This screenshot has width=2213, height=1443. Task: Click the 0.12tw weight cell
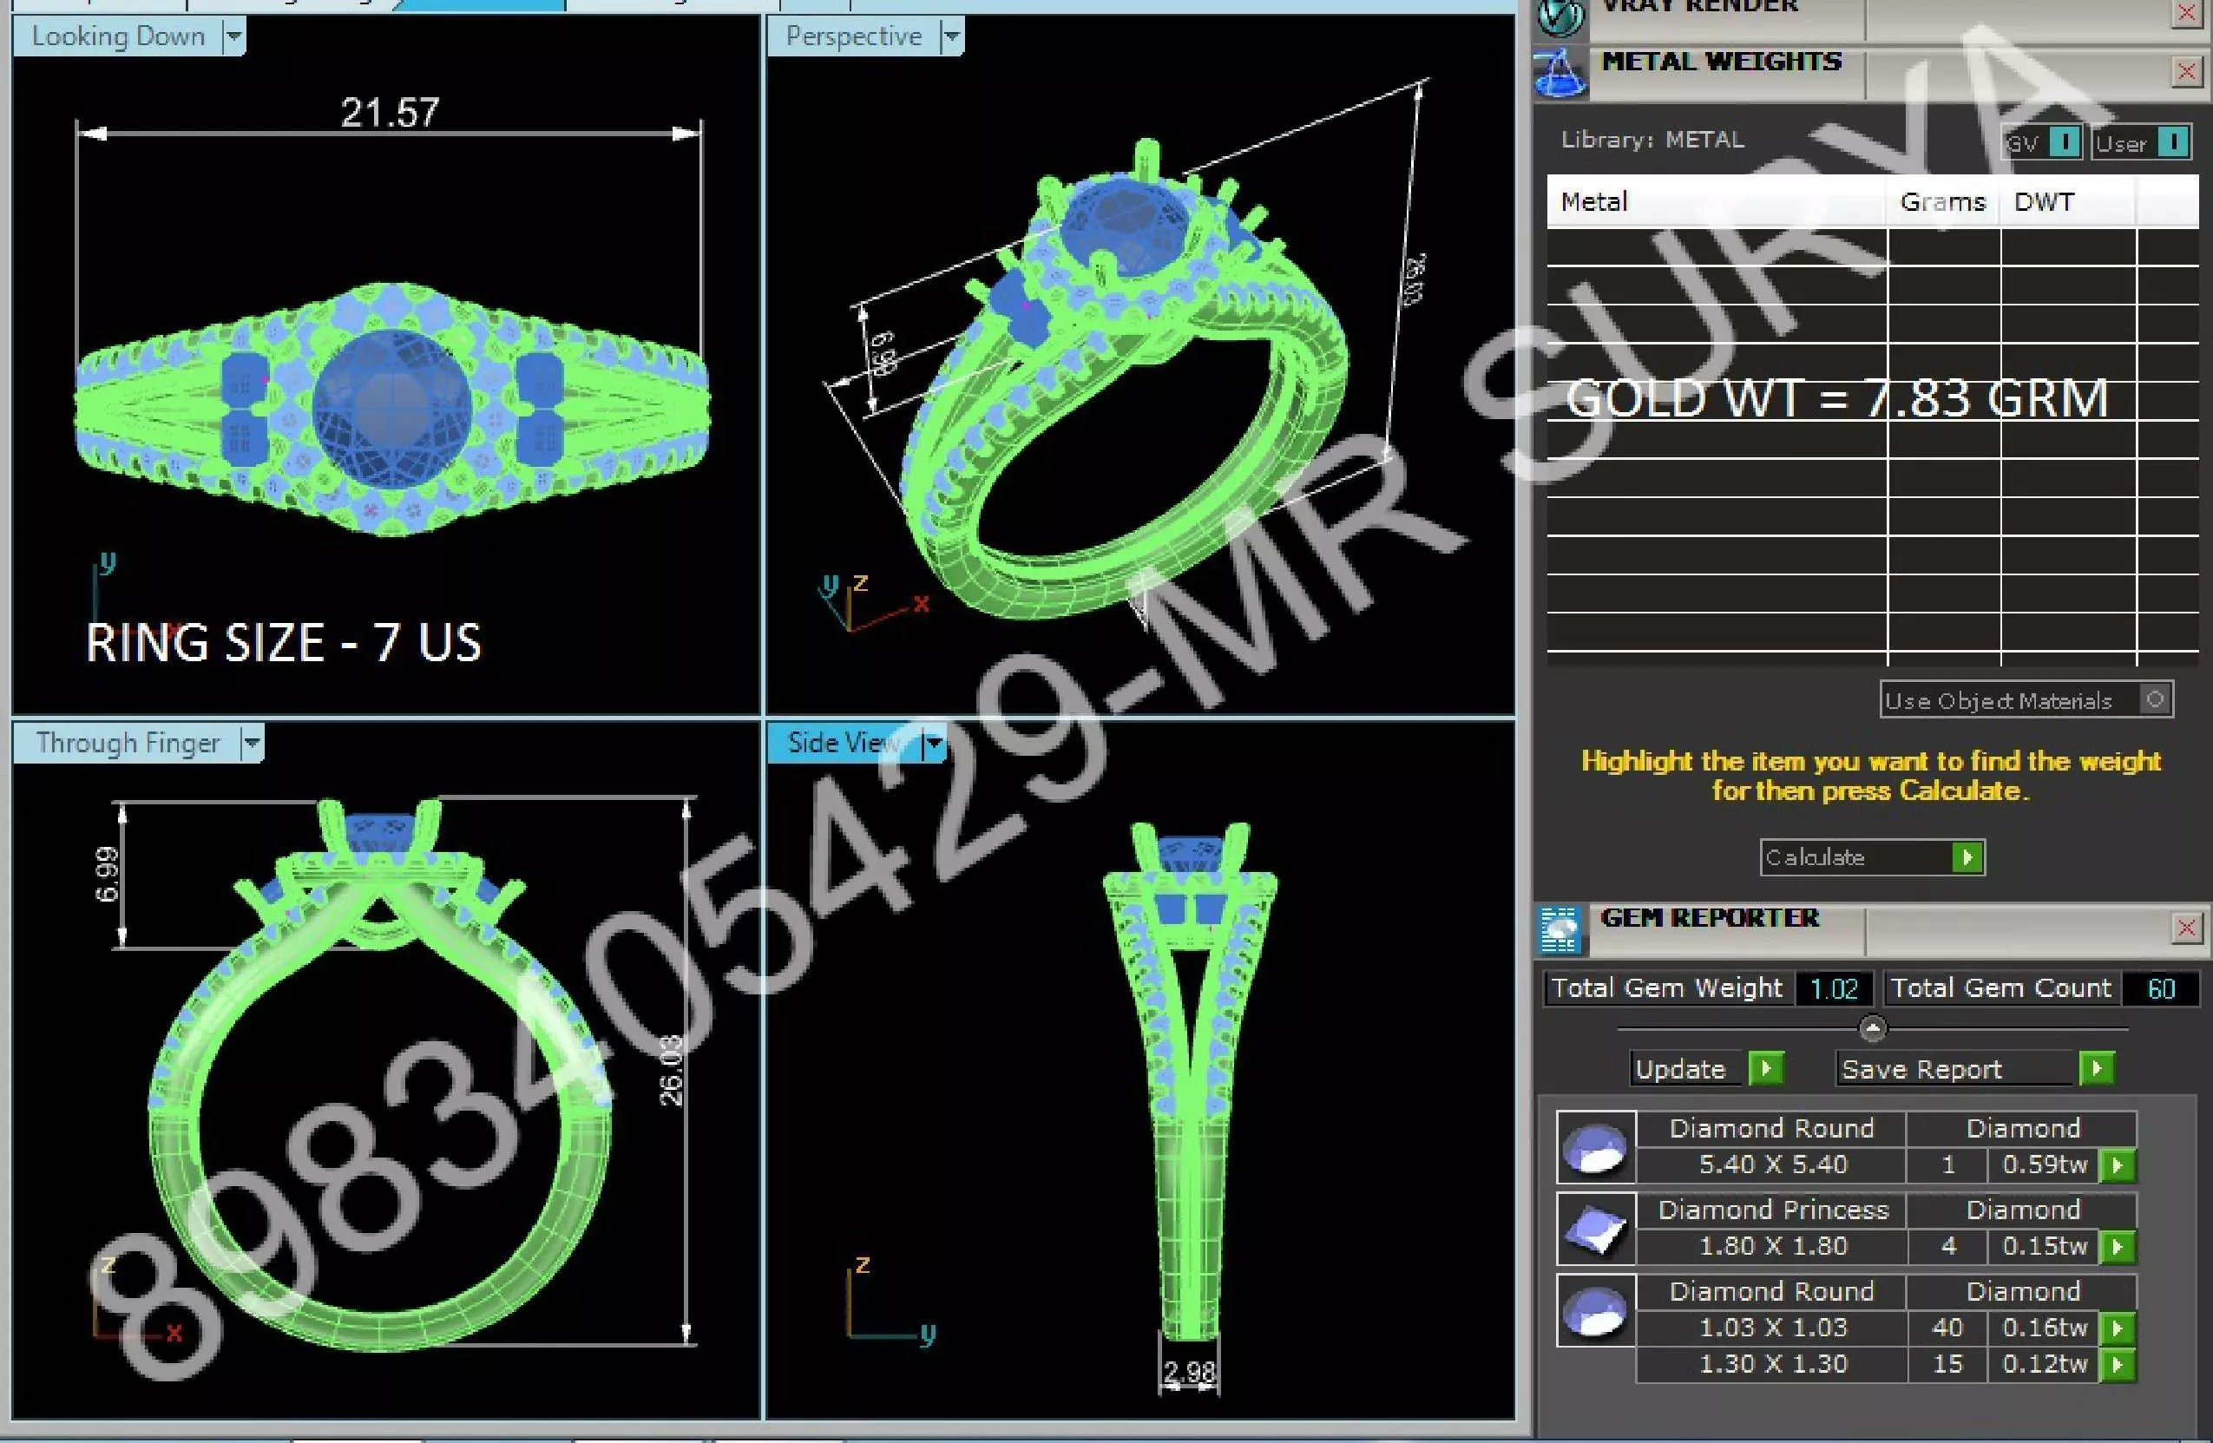point(2045,1364)
